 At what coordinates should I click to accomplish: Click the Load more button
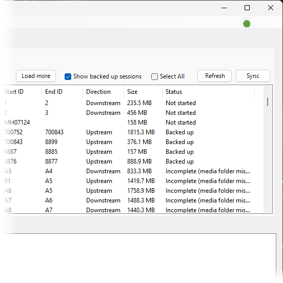(36, 76)
